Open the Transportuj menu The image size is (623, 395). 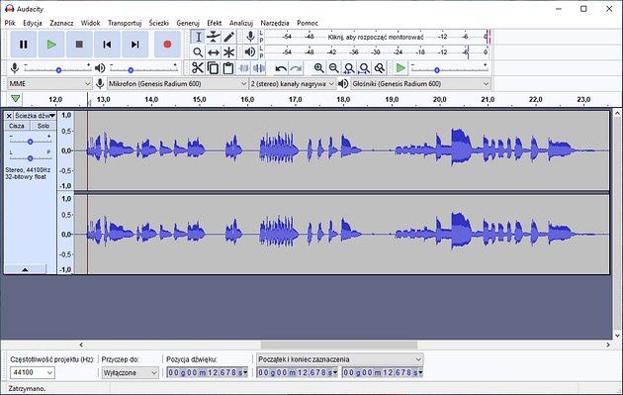coord(125,23)
